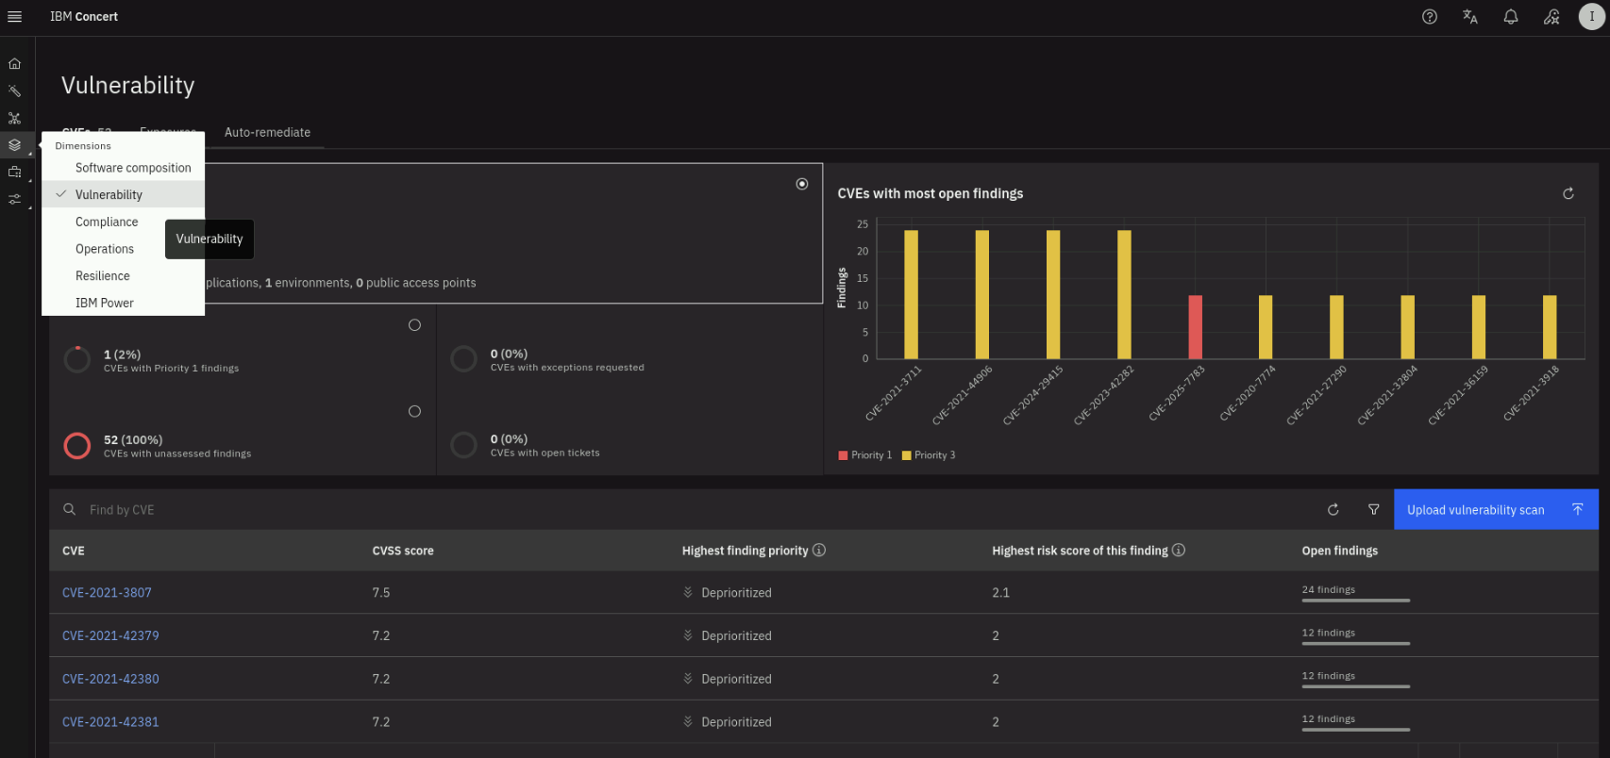Select the Priority 1 findings radio button
Image resolution: width=1610 pixels, height=758 pixels.
pyautogui.click(x=414, y=325)
